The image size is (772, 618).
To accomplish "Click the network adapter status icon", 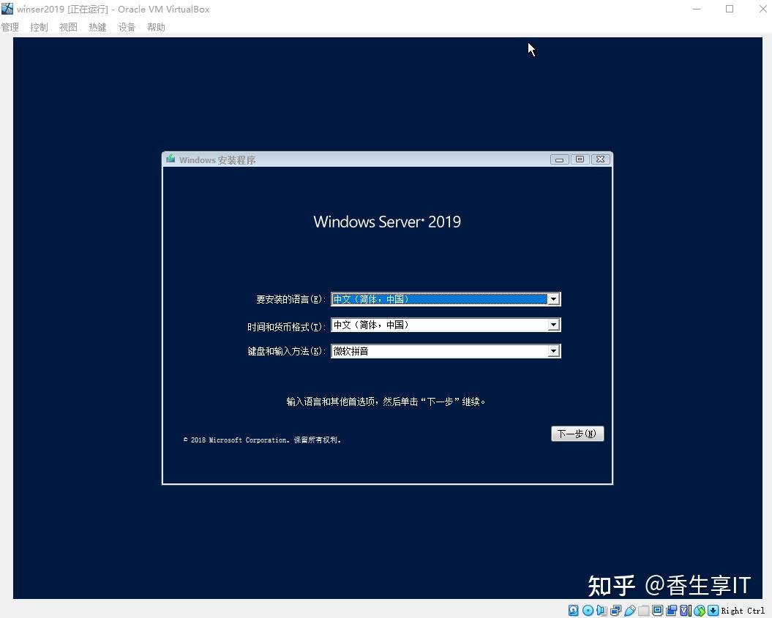I will (616, 610).
